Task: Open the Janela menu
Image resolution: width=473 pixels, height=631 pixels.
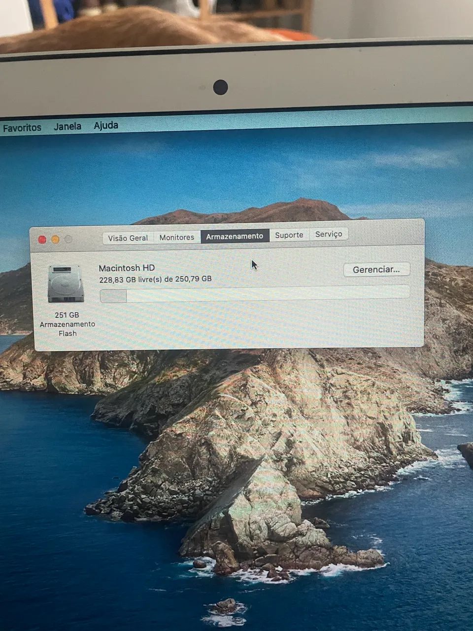Action: 68,126
